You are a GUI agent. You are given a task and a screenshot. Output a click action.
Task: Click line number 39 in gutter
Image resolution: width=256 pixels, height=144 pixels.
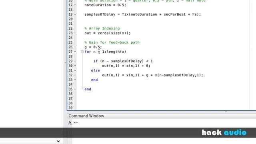70,108
